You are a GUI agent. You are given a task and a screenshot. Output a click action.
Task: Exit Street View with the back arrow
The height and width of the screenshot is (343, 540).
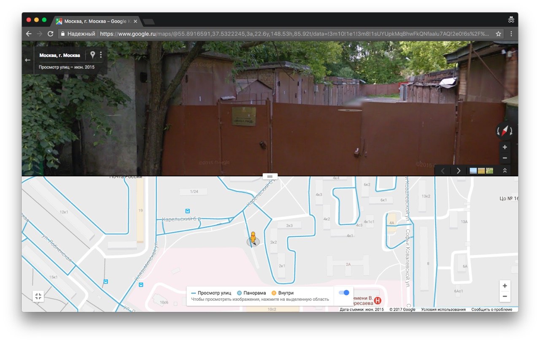point(28,60)
